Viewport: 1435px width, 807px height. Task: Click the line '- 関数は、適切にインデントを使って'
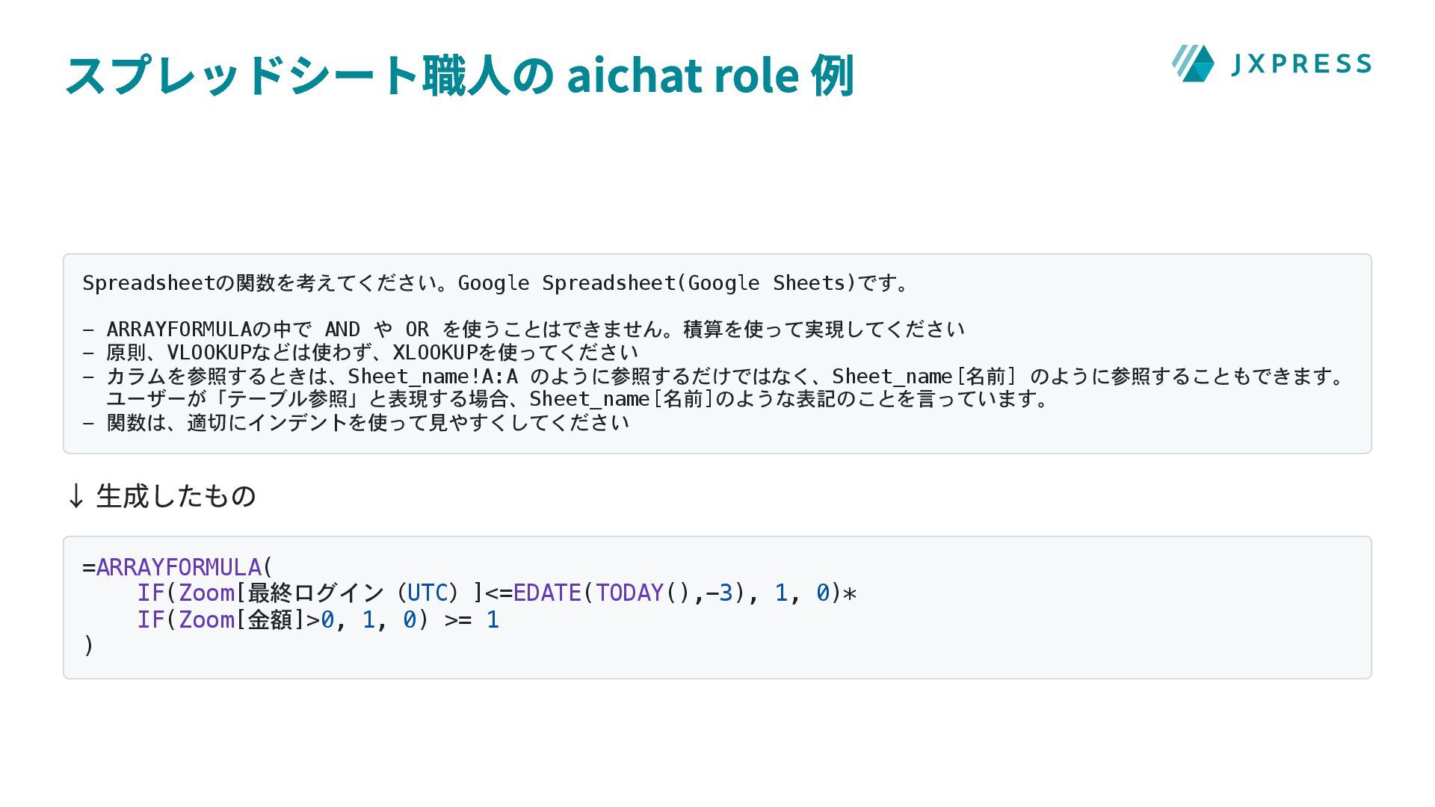(356, 422)
